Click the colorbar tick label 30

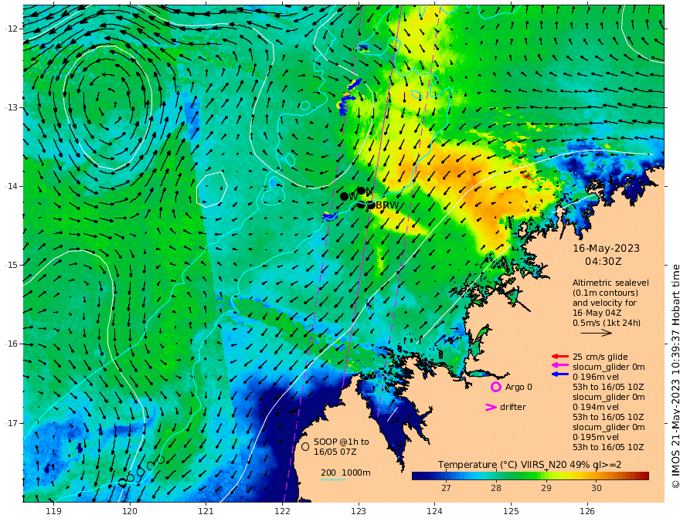tap(597, 488)
